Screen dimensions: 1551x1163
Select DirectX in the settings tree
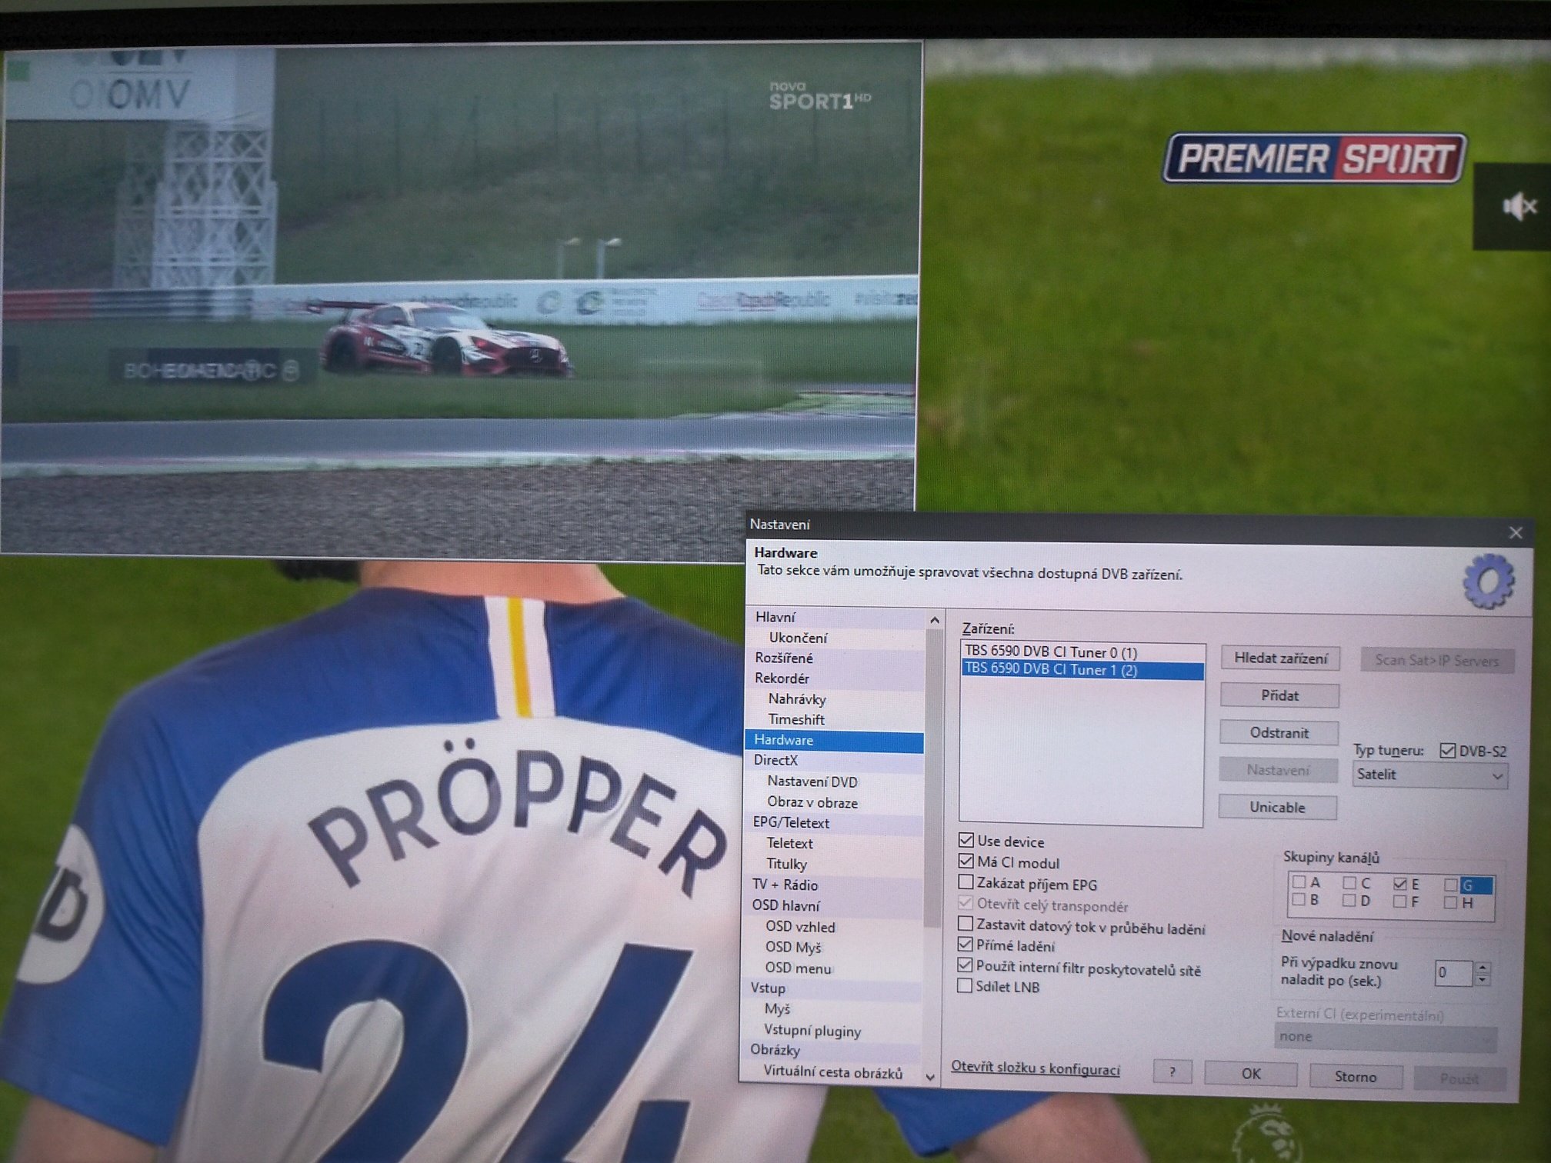tap(775, 760)
